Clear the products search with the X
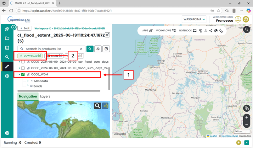 click(81, 49)
